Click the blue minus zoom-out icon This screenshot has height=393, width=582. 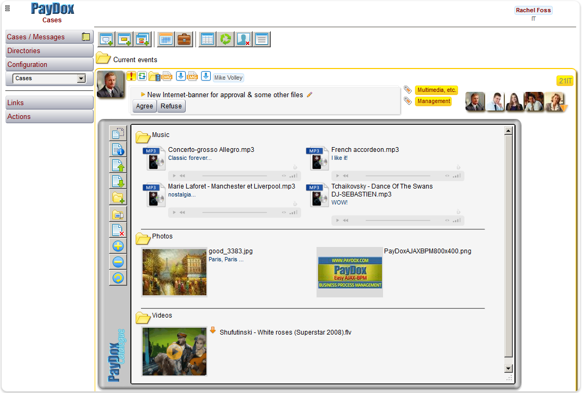[x=118, y=262]
